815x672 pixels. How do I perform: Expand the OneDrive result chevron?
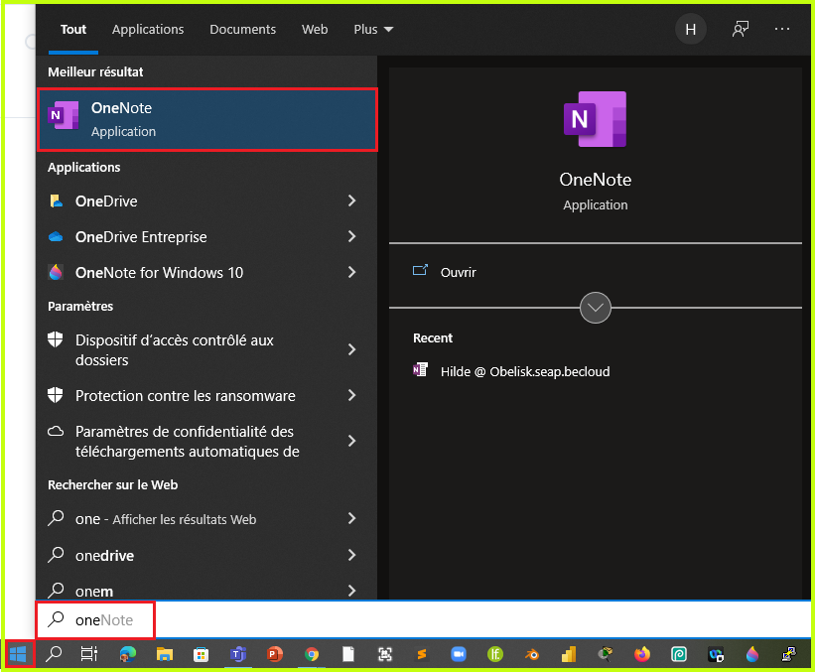point(351,201)
